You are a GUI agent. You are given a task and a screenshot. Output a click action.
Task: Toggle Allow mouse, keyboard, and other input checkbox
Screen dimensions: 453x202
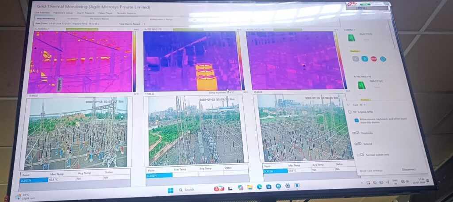356,120
